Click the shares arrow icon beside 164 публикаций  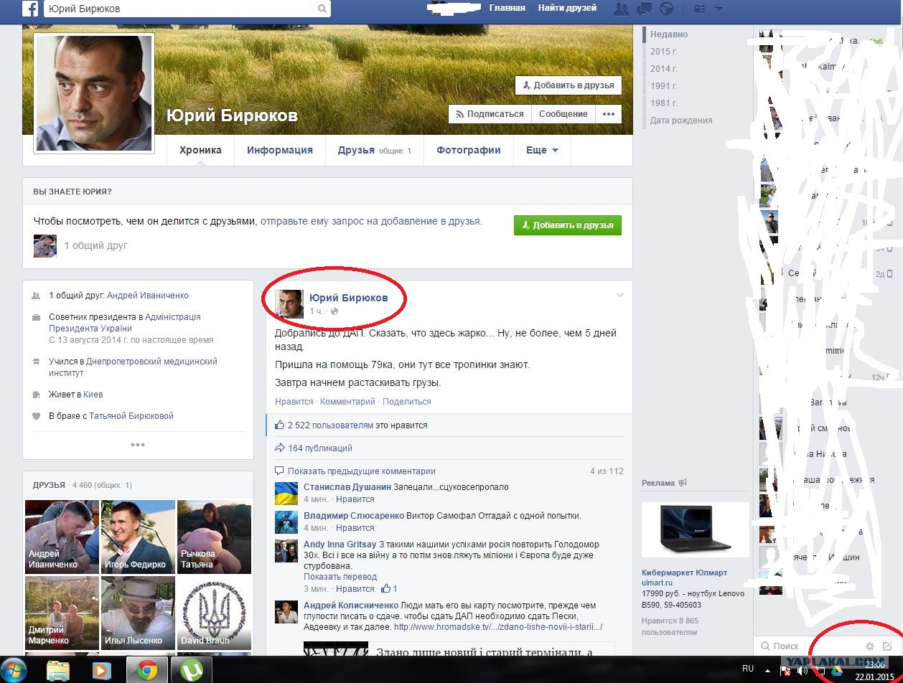point(280,448)
